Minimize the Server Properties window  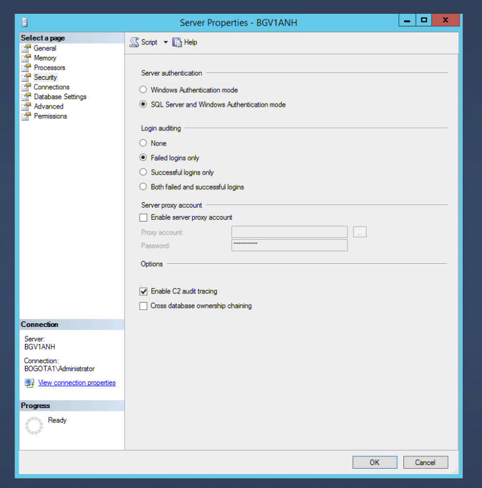click(407, 20)
